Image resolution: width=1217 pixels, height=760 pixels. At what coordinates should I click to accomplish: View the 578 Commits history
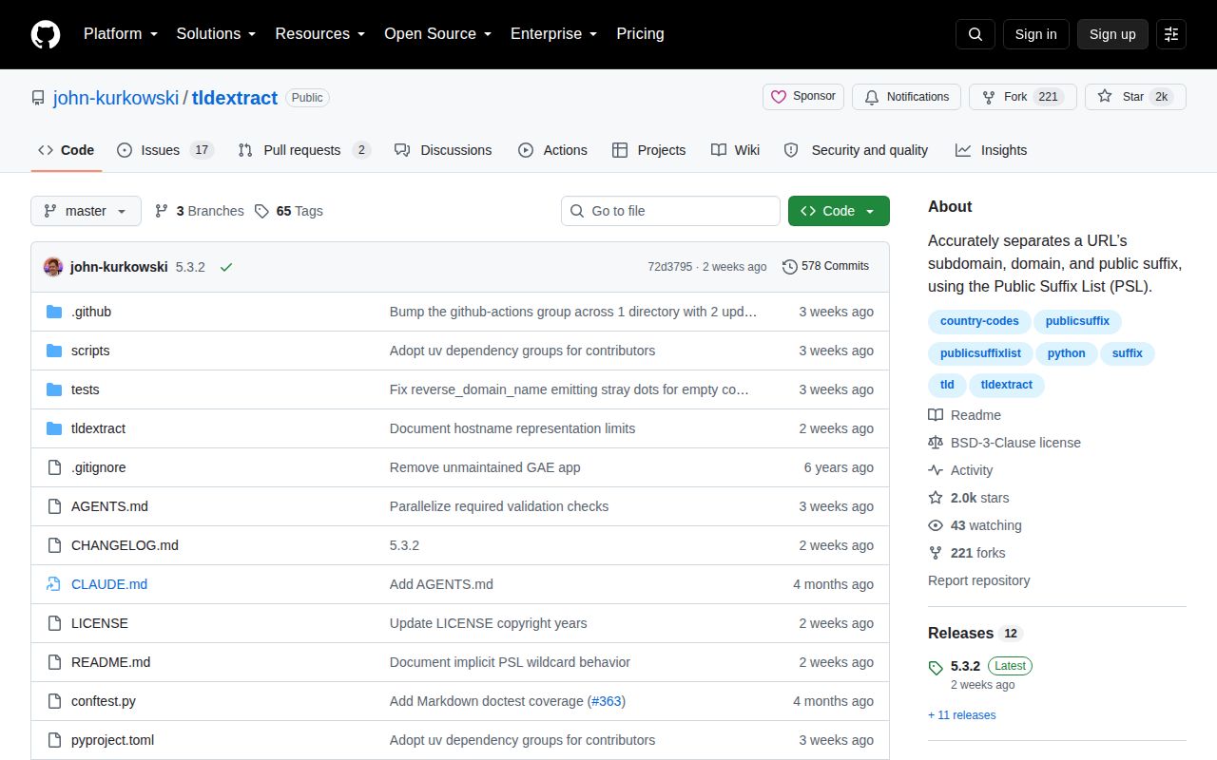pyautogui.click(x=825, y=267)
